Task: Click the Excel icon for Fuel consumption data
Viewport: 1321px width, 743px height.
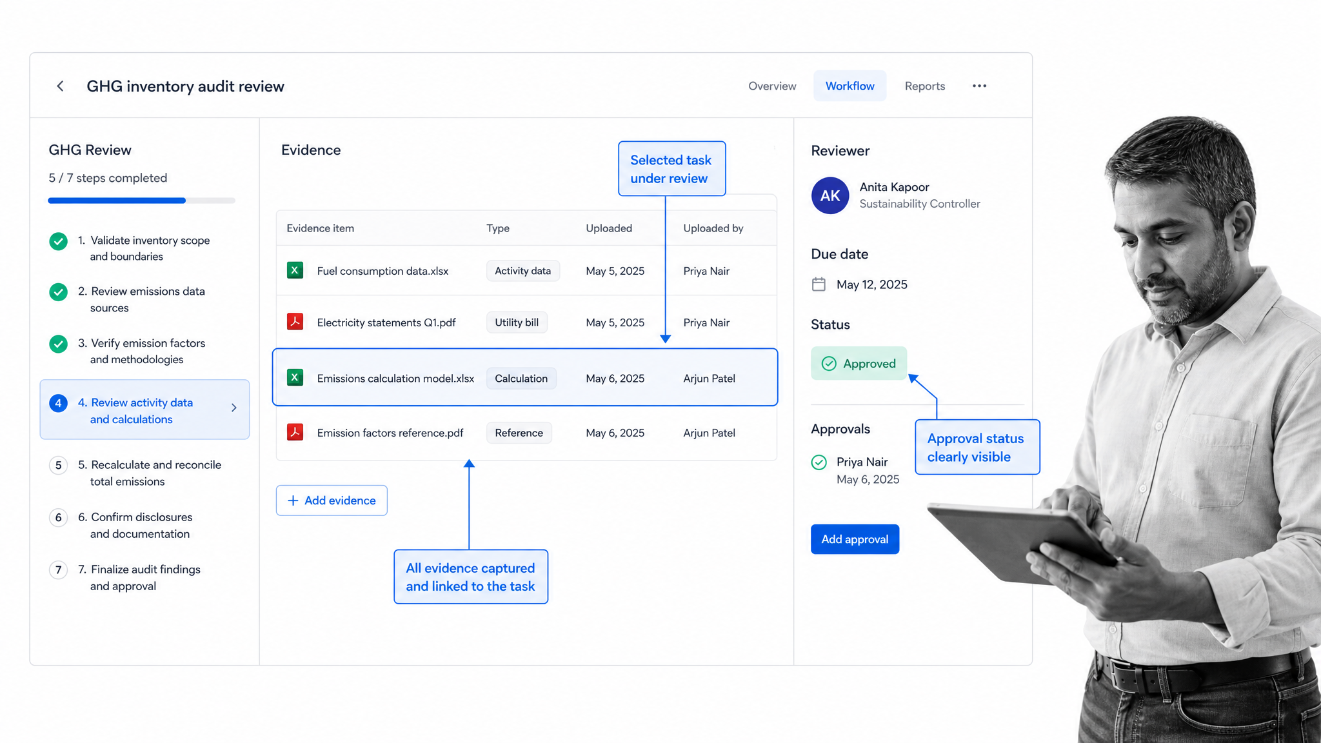Action: point(295,270)
